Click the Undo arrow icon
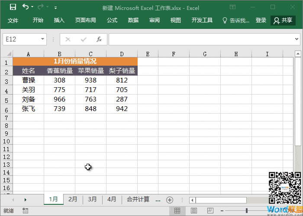Image resolution: width=303 pixels, height=216 pixels. click(x=26, y=7)
